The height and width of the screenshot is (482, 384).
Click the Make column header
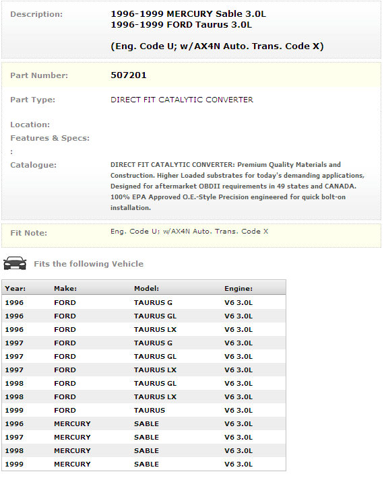point(65,288)
